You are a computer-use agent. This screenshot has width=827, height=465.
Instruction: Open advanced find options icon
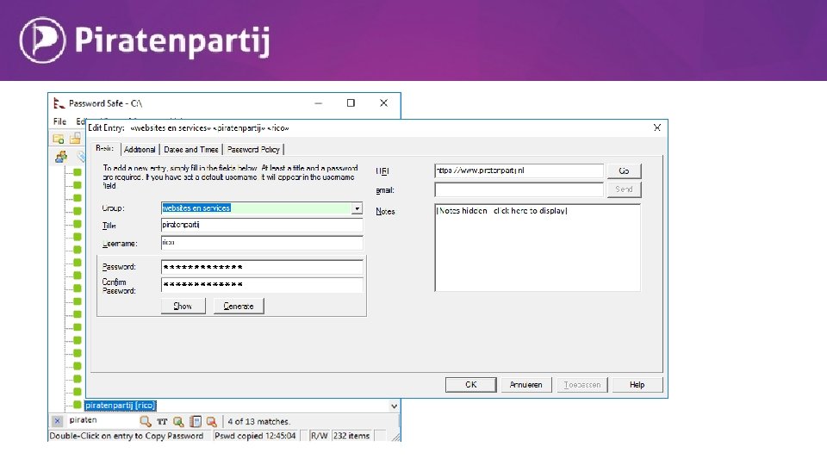pyautogui.click(x=179, y=421)
